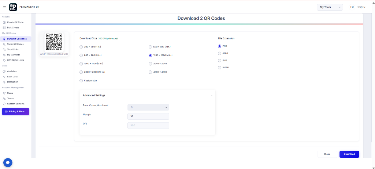The image size is (375, 169).
Task: Click the Static QR Codes icon
Action: [4, 44]
